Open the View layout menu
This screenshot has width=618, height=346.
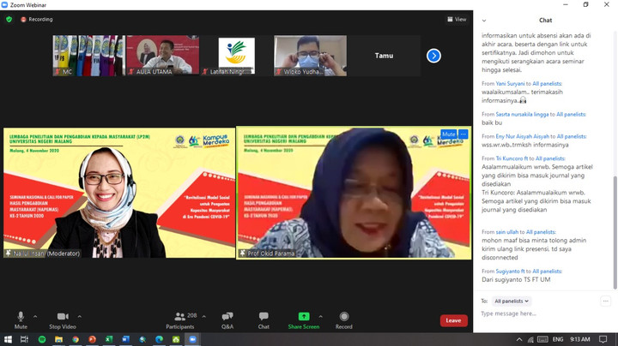457,19
